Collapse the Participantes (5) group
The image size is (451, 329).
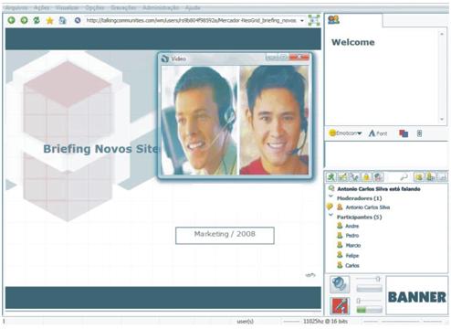(x=330, y=216)
